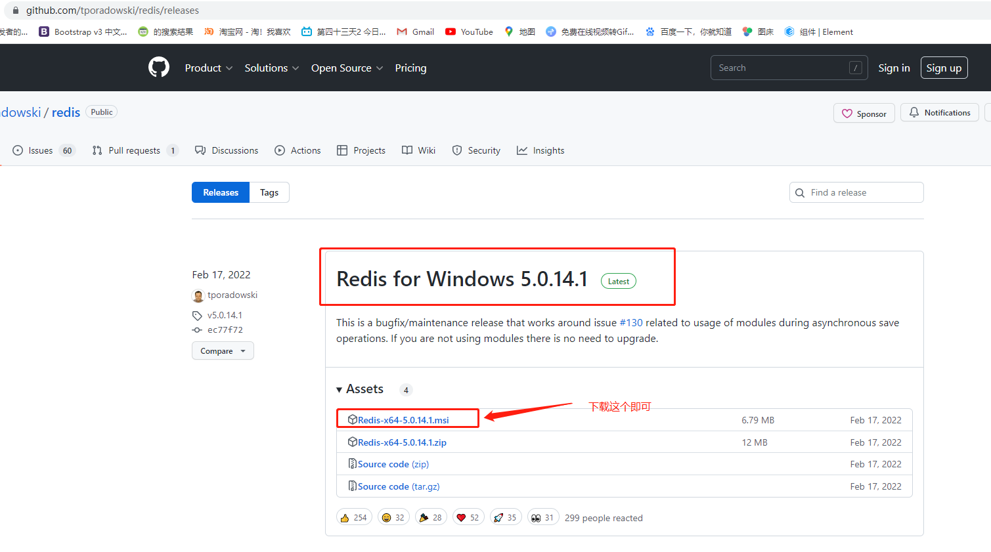
Task: Open the Projects tab
Action: click(x=361, y=150)
